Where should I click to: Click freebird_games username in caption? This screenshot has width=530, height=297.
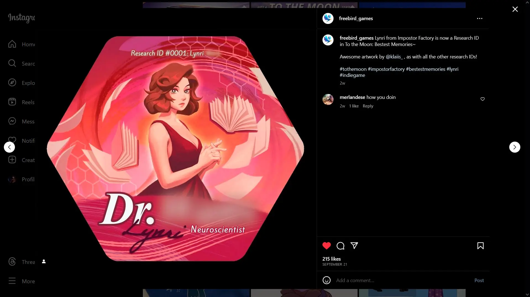point(356,38)
